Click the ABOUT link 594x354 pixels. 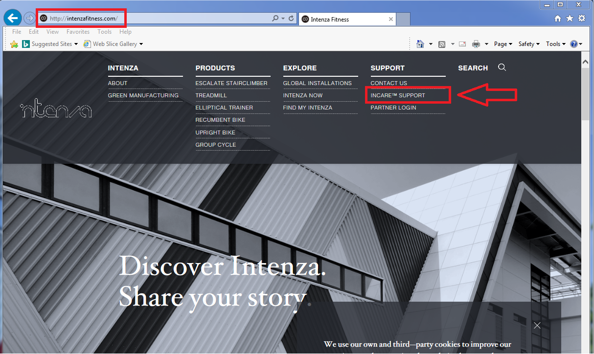[x=117, y=83]
